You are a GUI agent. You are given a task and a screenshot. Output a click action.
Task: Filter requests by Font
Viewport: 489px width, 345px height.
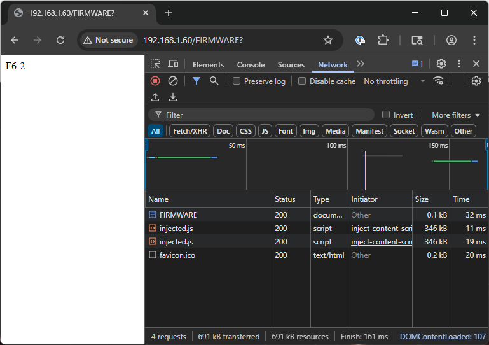pos(286,131)
